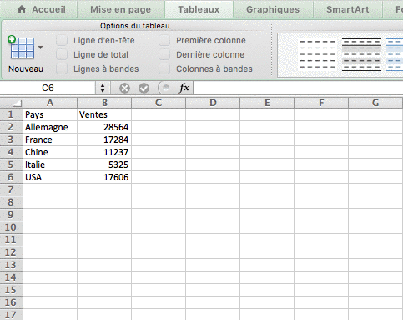The height and width of the screenshot is (320, 403).
Task: Select column C header
Action: pos(159,103)
